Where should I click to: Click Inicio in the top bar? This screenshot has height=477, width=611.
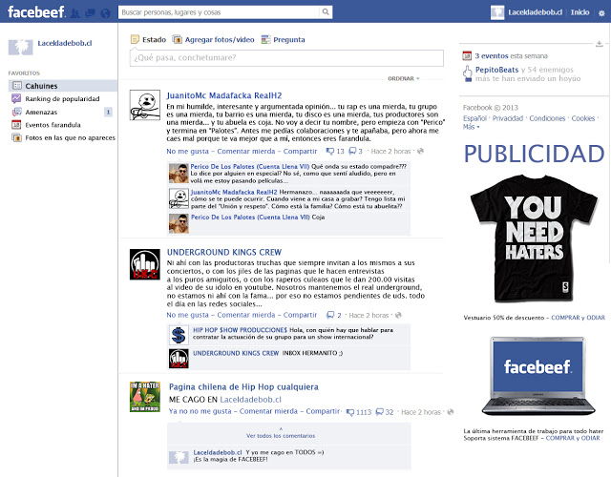[579, 12]
